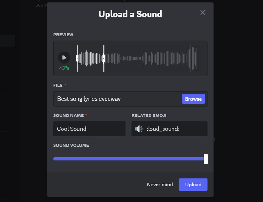Edit the Cool Sound name field
The width and height of the screenshot is (263, 202).
[x=89, y=129]
